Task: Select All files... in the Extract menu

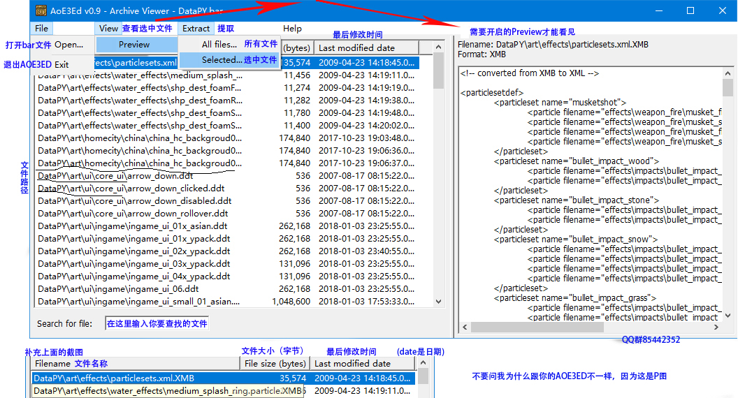Action: click(x=219, y=44)
